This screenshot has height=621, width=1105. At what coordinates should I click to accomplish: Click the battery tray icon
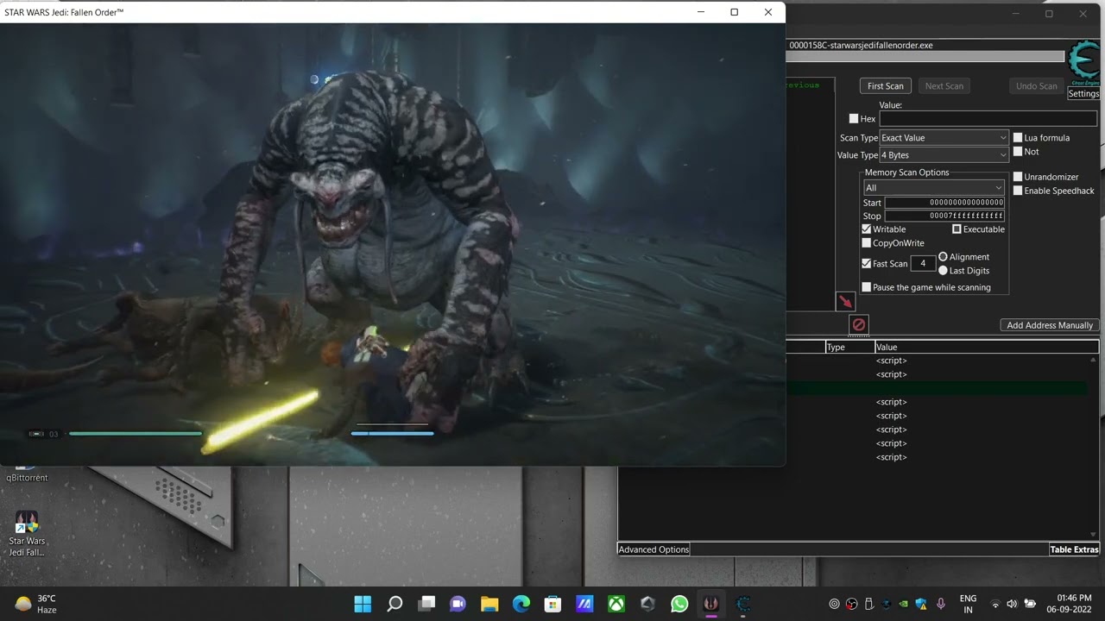pos(1030,604)
